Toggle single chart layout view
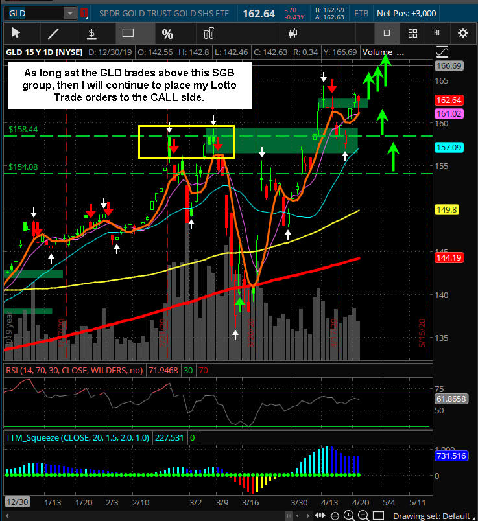The height and width of the screenshot is (521, 478). pos(387,33)
